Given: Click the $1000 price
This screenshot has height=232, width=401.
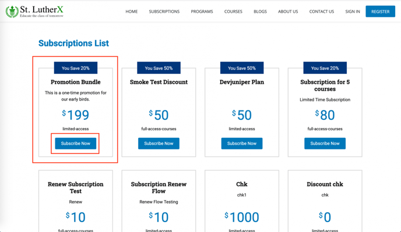Looking at the screenshot, I should coord(242,217).
